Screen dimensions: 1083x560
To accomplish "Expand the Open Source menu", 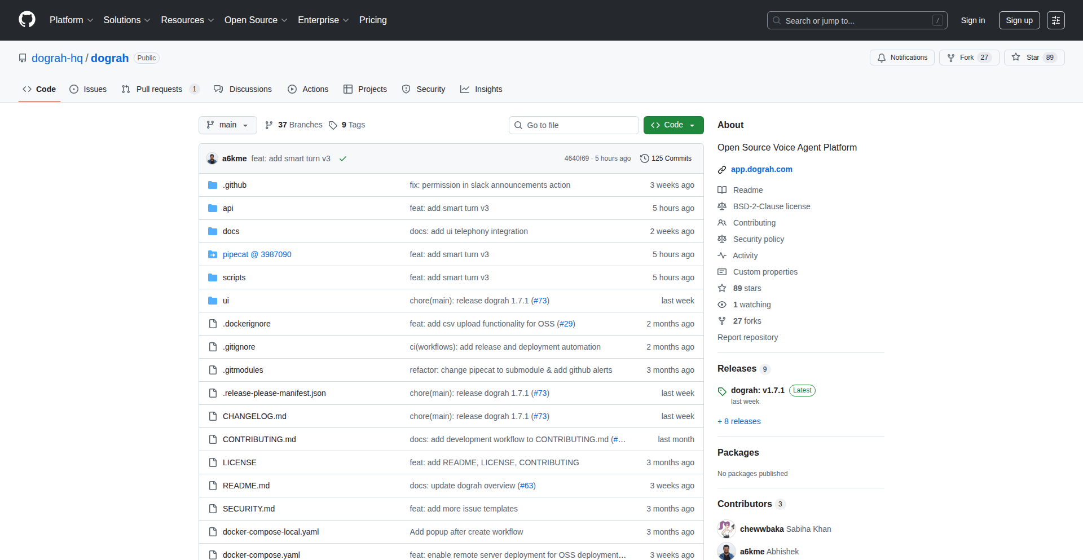I will tap(256, 20).
